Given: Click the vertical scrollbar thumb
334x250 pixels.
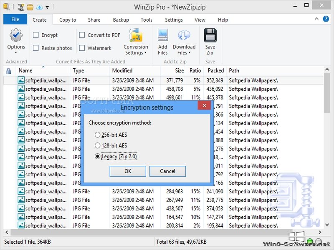Looking at the screenshot, I should 327,93.
